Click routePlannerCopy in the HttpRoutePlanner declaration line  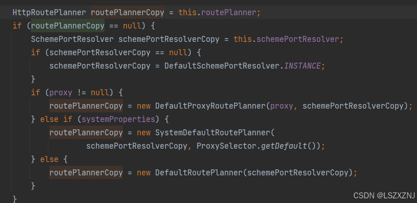pyautogui.click(x=127, y=12)
